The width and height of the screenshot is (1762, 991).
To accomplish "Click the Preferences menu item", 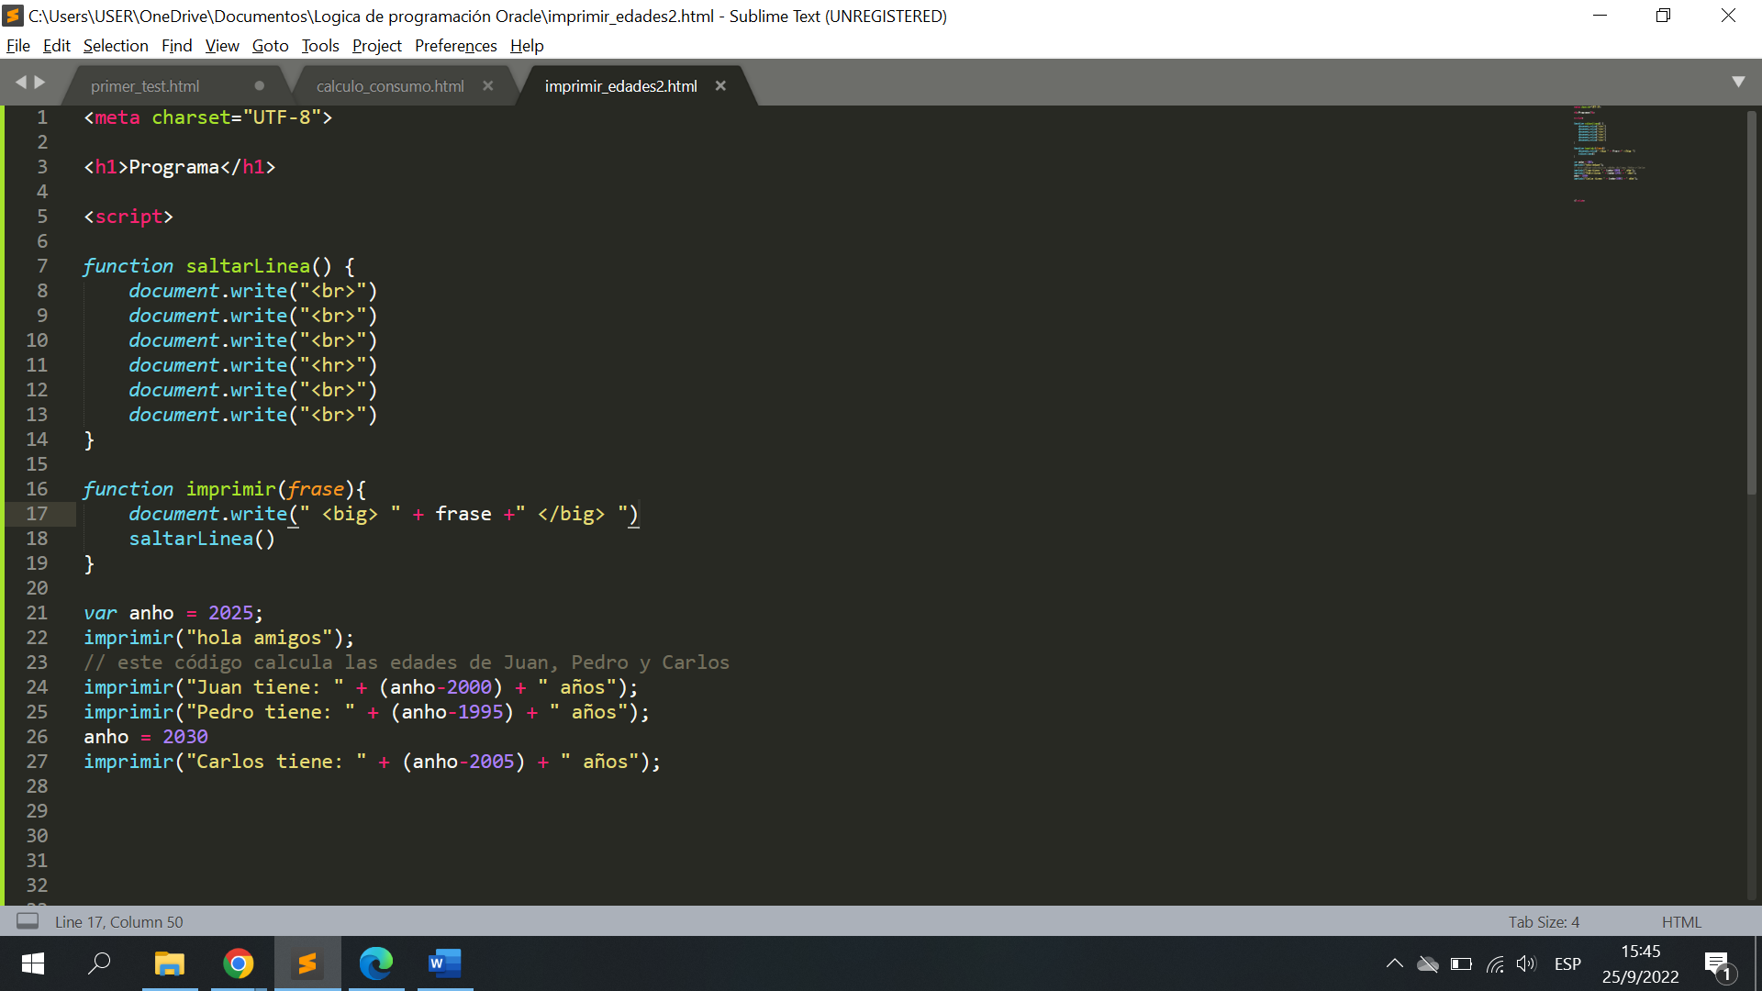I will pyautogui.click(x=454, y=45).
